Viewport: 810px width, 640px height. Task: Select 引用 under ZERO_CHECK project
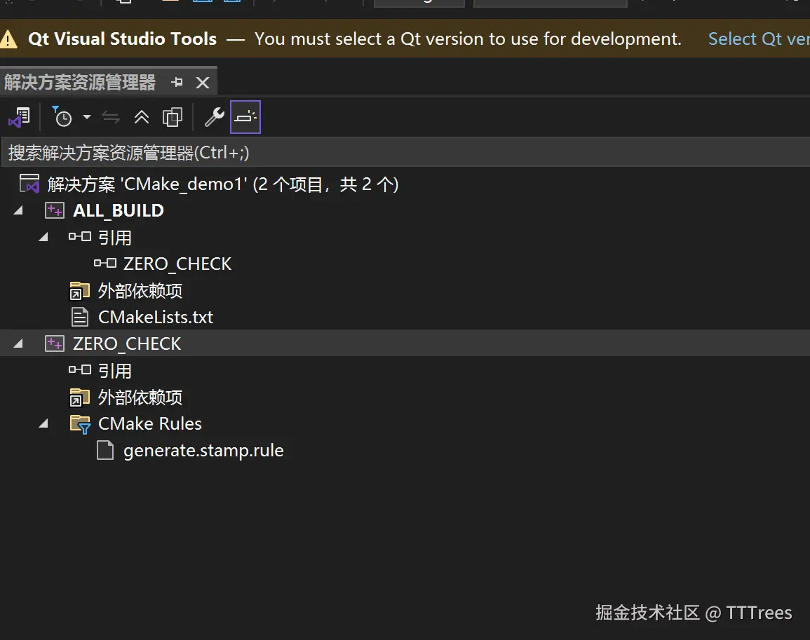coord(115,371)
